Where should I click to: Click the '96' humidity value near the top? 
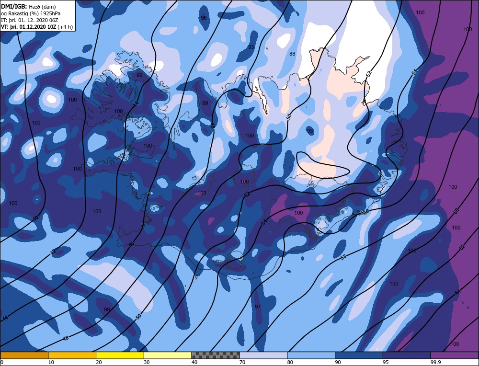pyautogui.click(x=204, y=18)
